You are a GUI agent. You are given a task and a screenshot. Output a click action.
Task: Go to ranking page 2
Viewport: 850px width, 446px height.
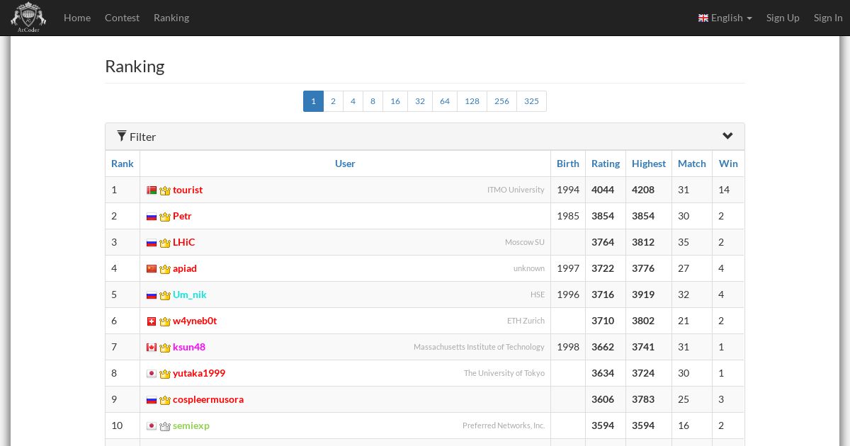333,101
